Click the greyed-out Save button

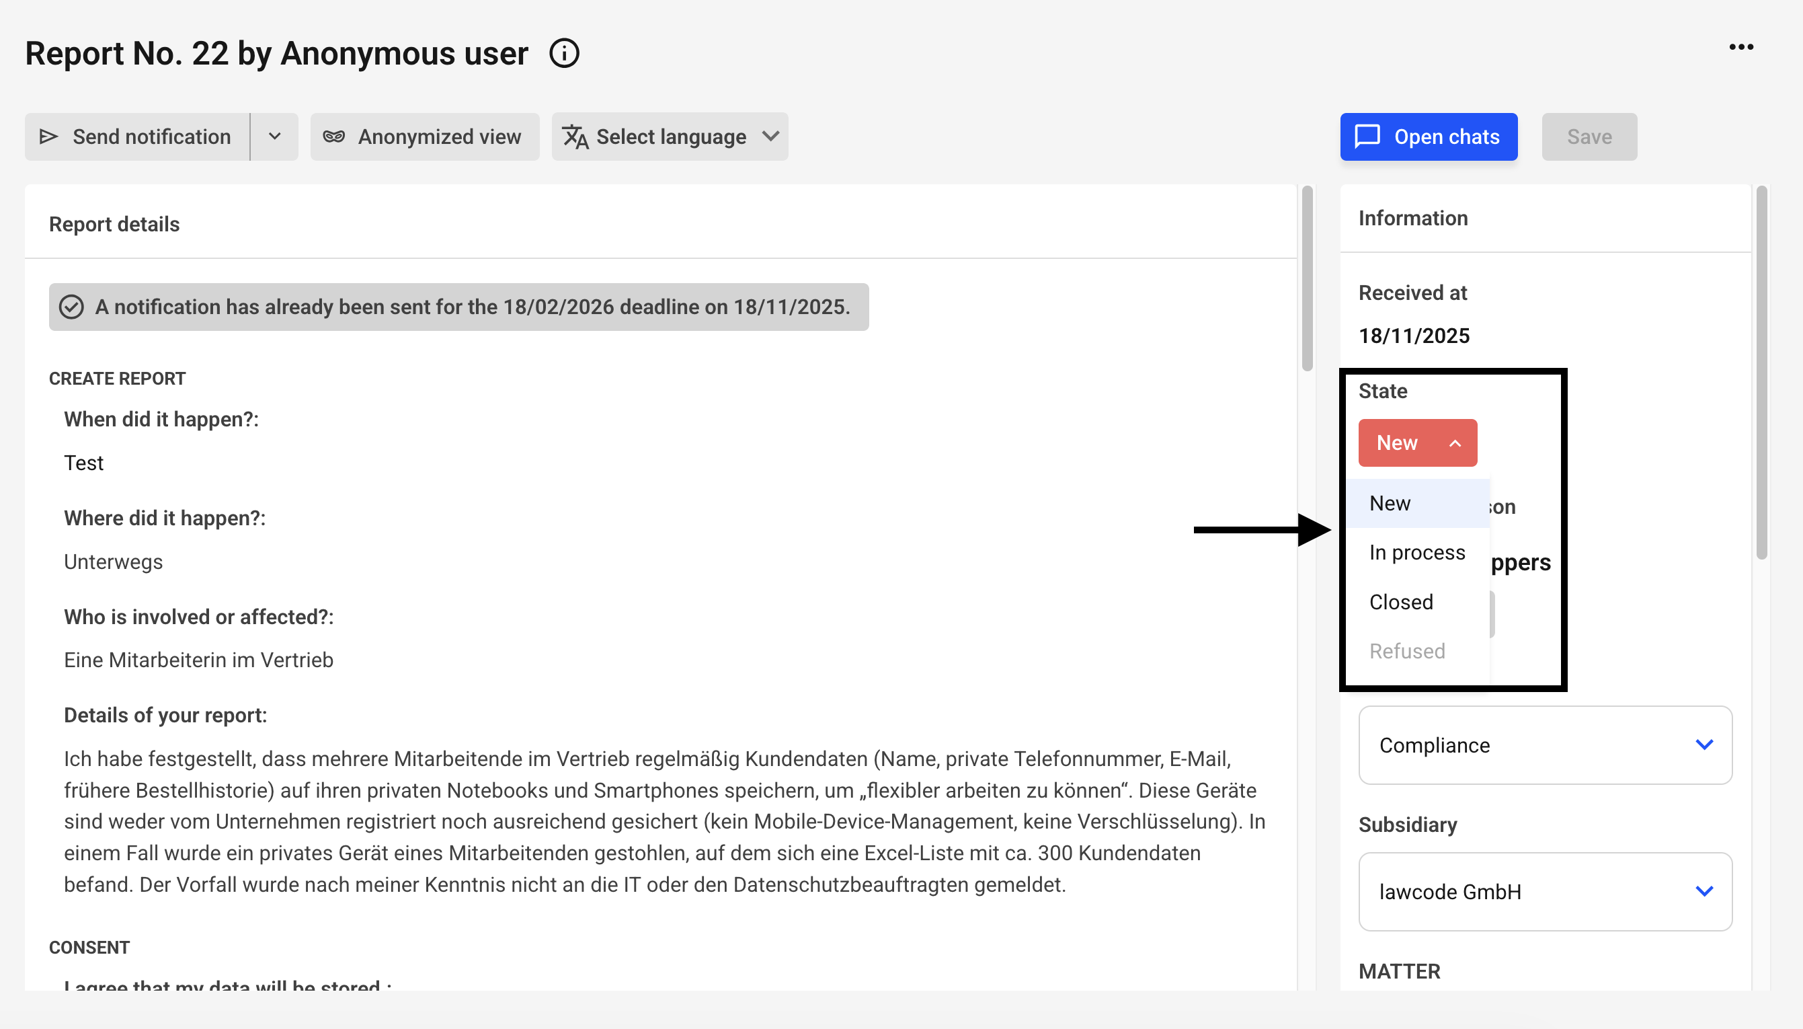pos(1589,137)
